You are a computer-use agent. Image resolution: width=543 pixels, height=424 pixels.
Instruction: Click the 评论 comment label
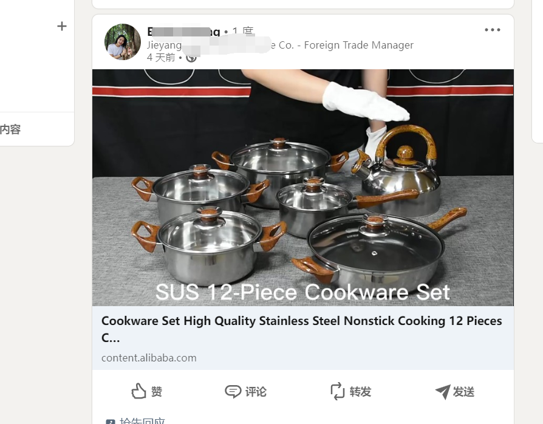[256, 392]
